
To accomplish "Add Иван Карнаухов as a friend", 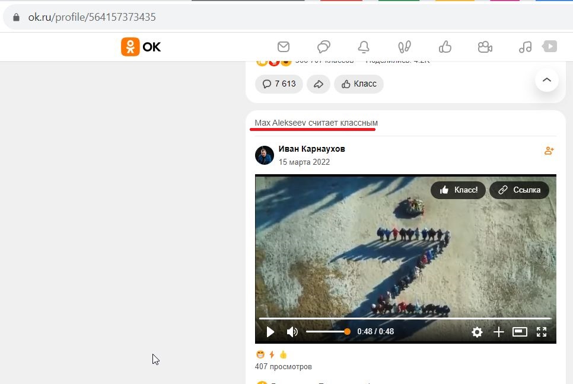I will click(549, 151).
